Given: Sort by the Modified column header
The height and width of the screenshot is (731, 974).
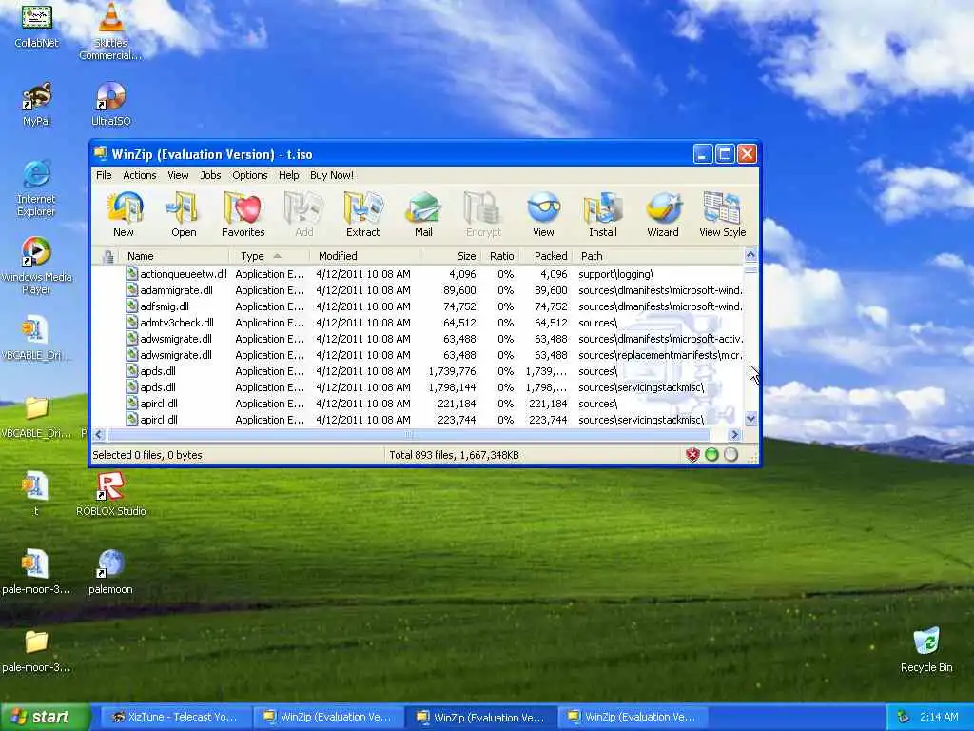Looking at the screenshot, I should coord(366,256).
